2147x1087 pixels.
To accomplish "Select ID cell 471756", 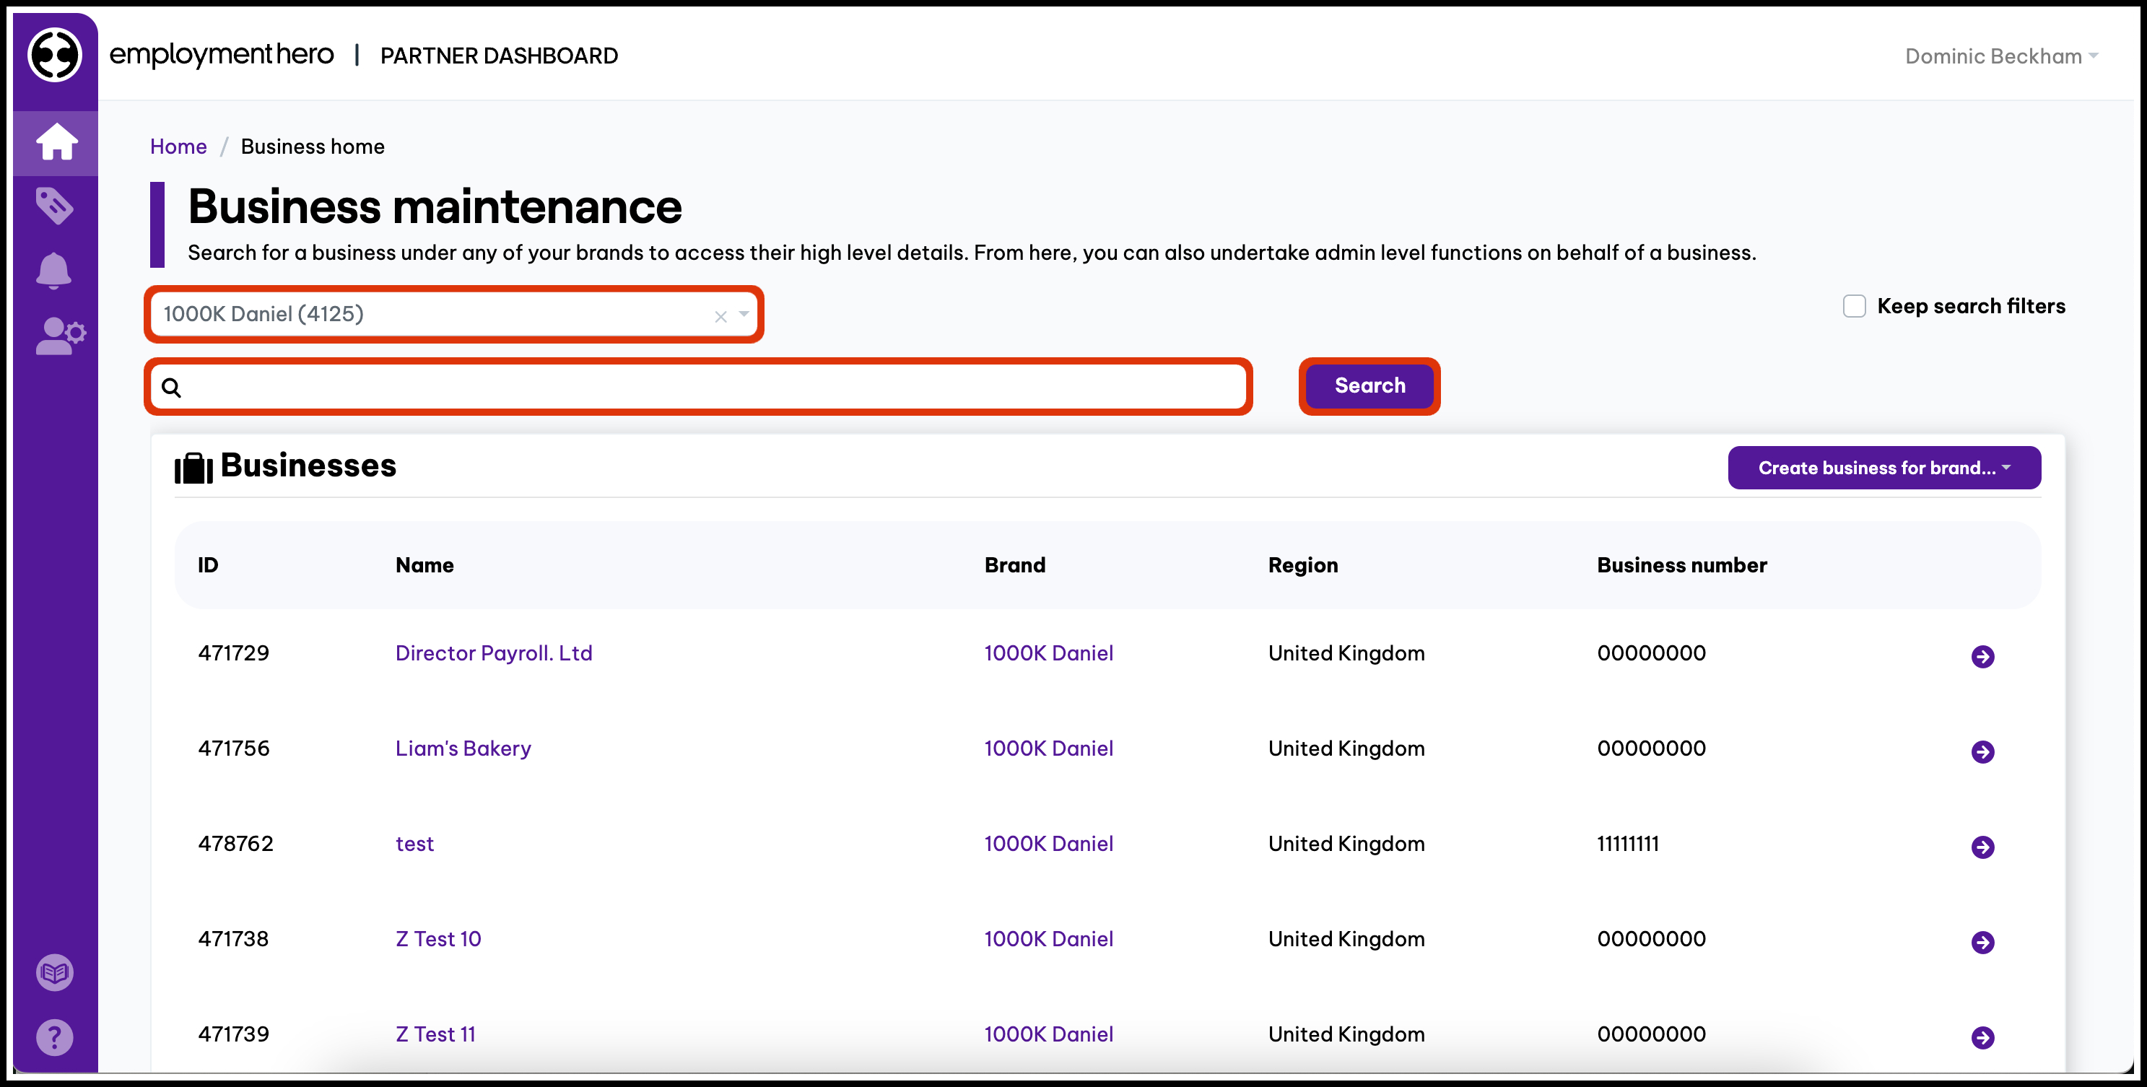I will coord(233,748).
